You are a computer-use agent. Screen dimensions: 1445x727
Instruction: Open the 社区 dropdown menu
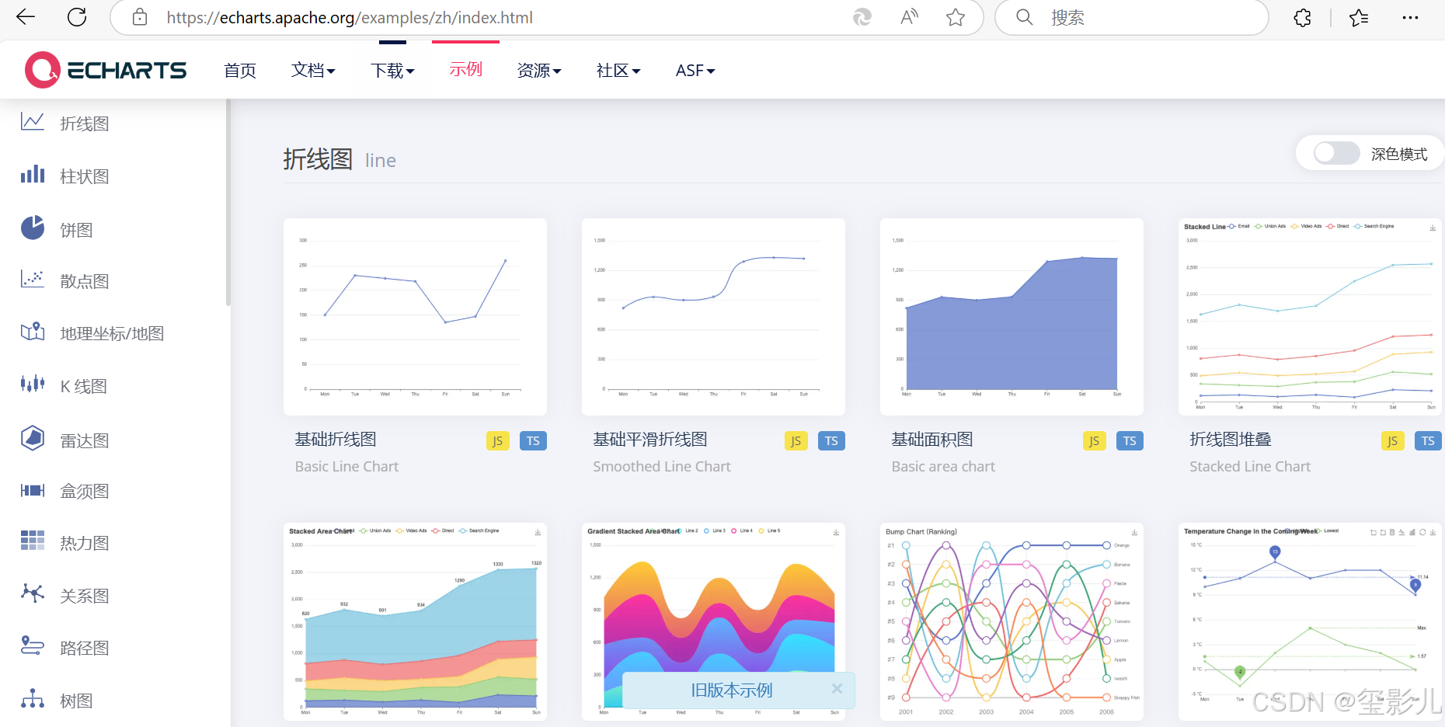(617, 70)
